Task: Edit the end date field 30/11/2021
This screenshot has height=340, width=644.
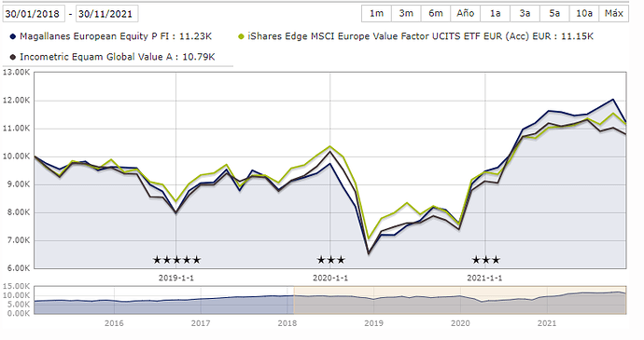Action: 106,14
